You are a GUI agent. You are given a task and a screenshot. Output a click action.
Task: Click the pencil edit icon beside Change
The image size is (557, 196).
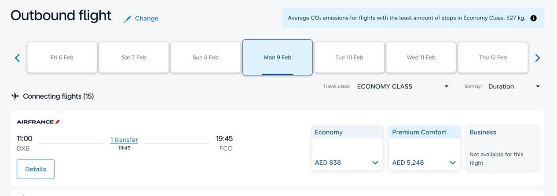127,18
